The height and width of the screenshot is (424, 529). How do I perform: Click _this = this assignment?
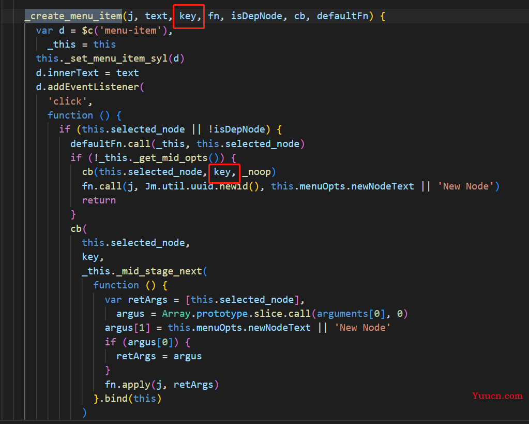click(82, 44)
